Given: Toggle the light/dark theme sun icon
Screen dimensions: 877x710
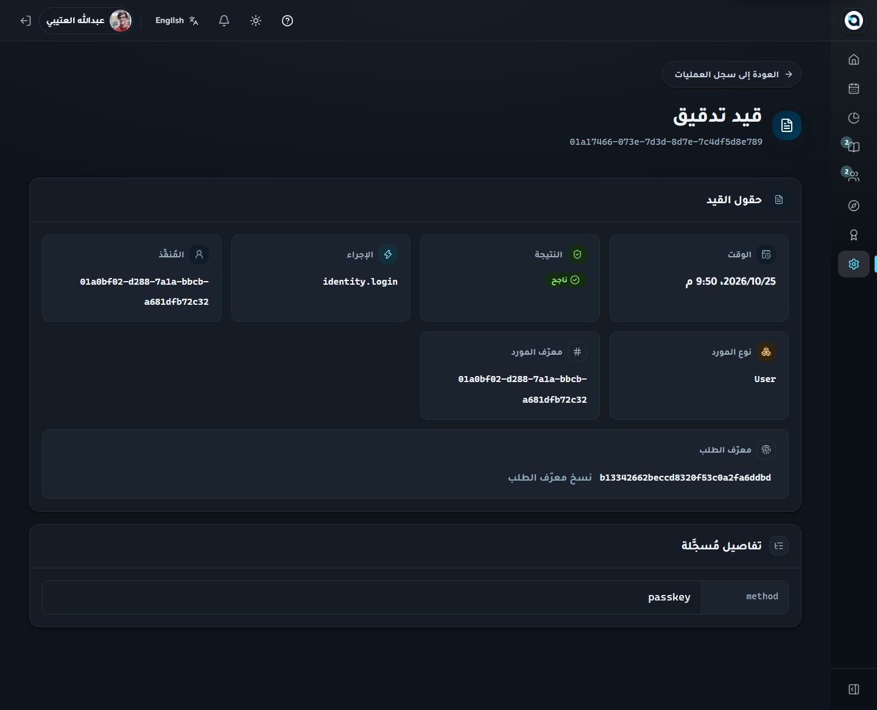Looking at the screenshot, I should tap(256, 21).
